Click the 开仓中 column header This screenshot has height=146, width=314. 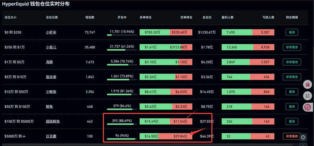[122, 17]
